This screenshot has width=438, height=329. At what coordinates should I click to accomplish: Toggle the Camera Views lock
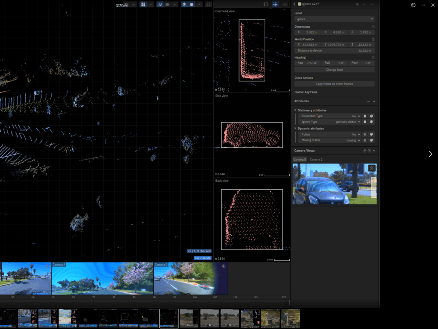point(365,150)
